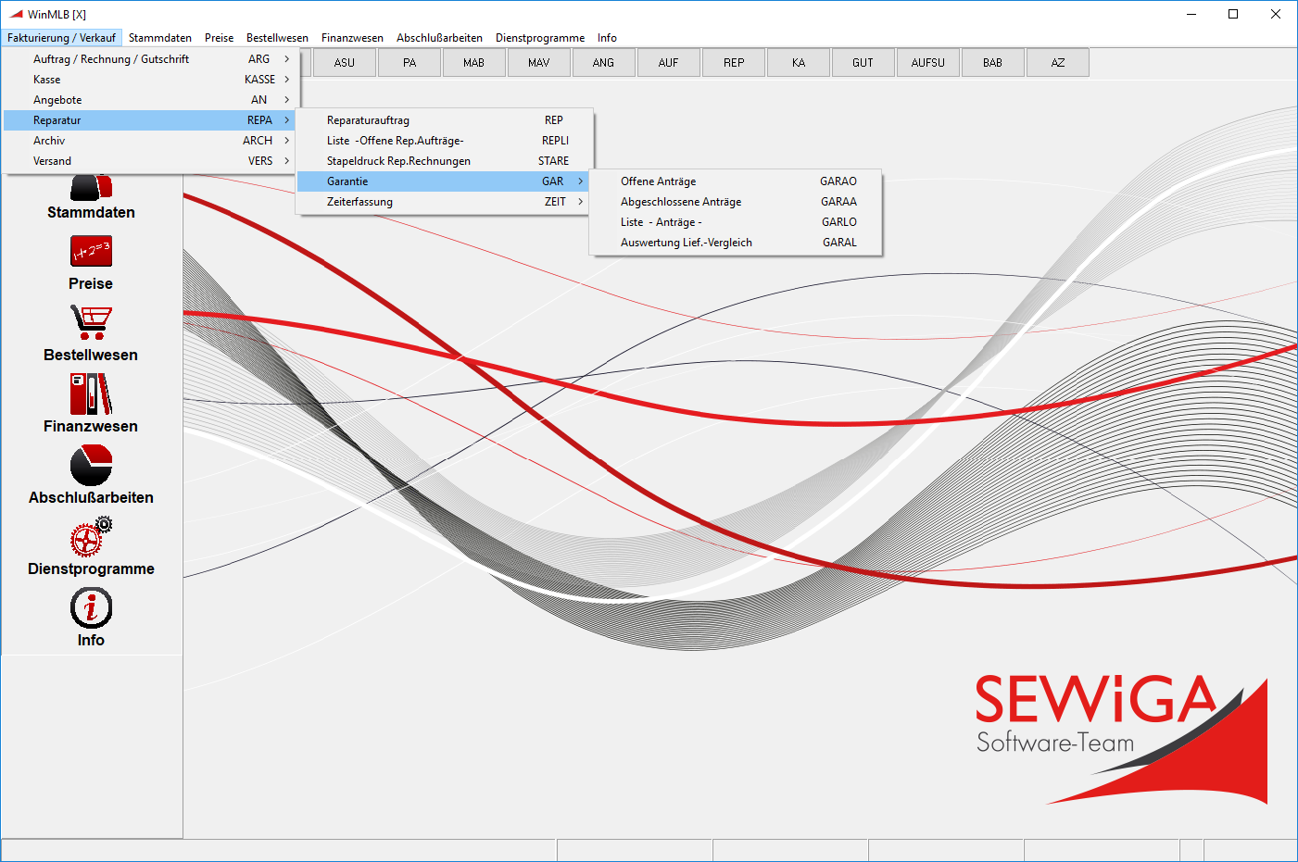Open Abschlußarbeiten pie chart icon

91,465
